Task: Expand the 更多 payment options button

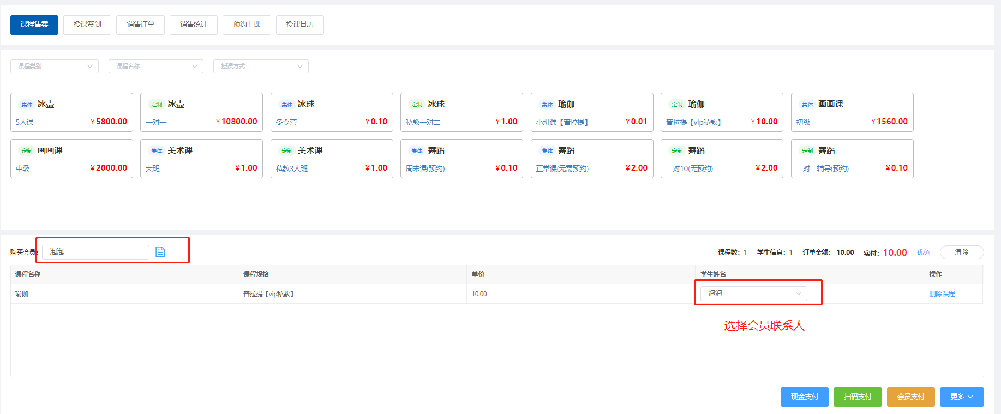Action: 961,397
